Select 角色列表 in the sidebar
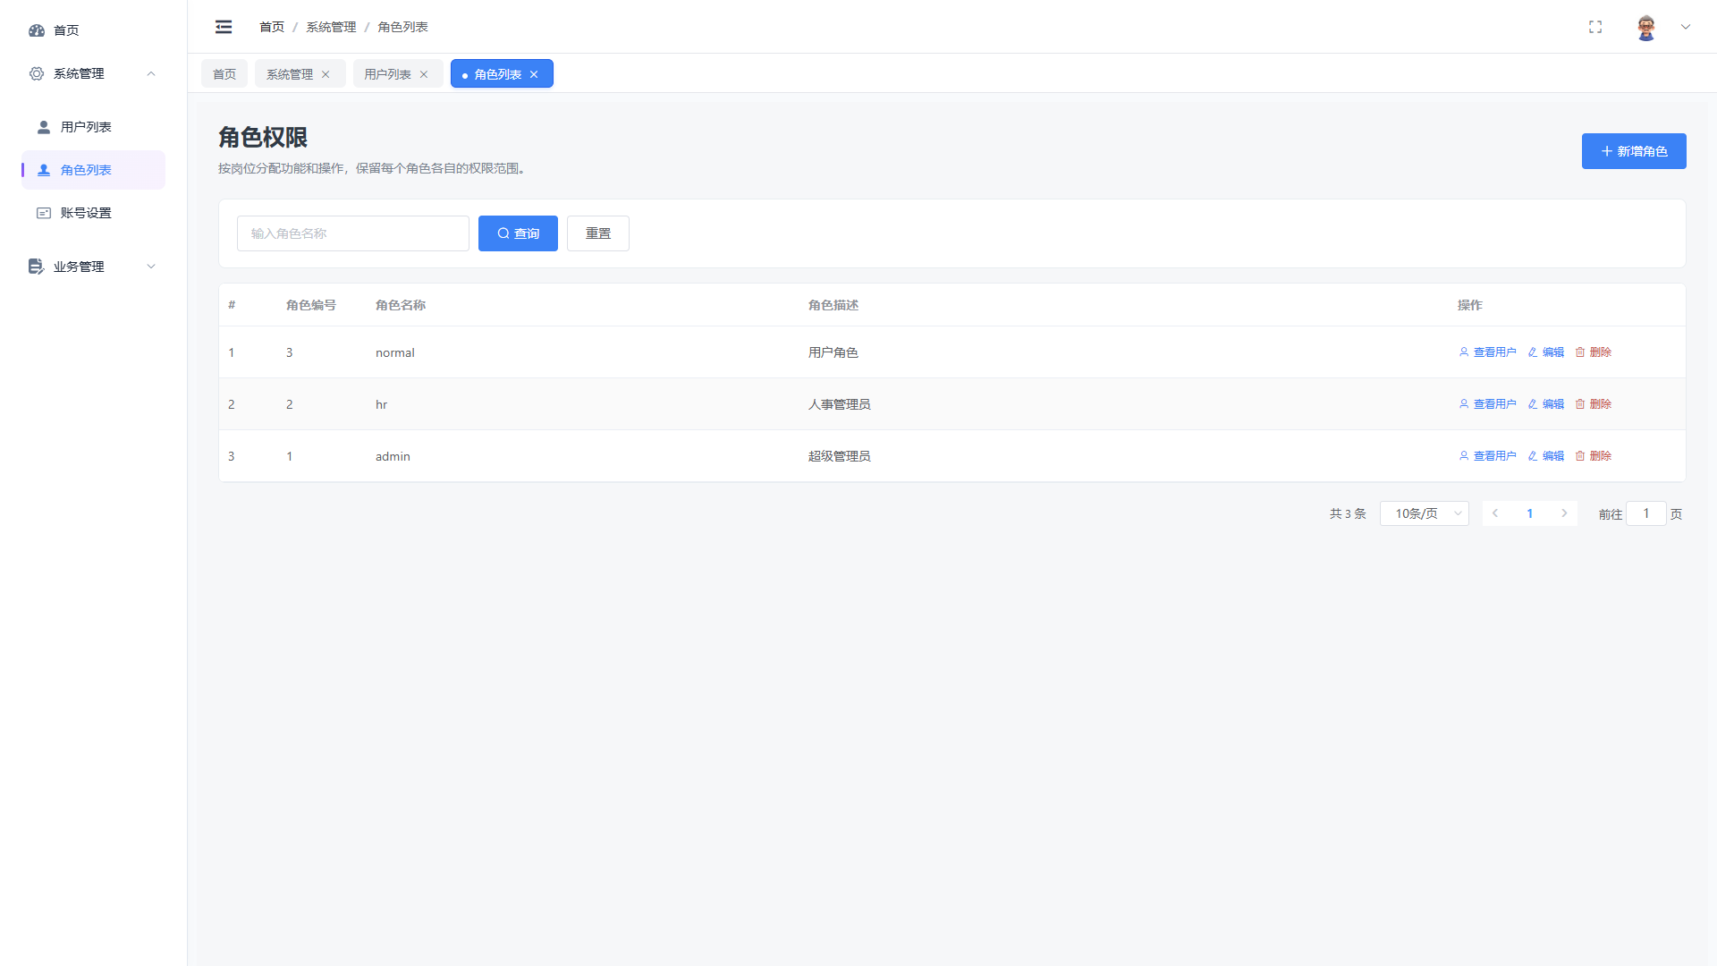Image resolution: width=1717 pixels, height=966 pixels. click(93, 170)
